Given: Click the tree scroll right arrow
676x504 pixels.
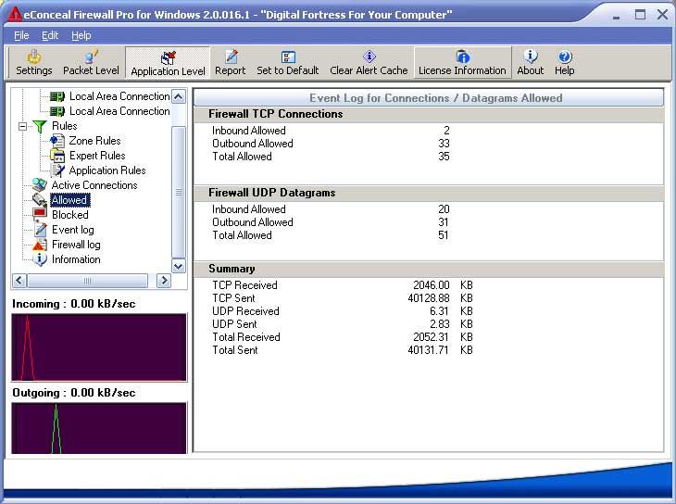Looking at the screenshot, I should (x=163, y=281).
